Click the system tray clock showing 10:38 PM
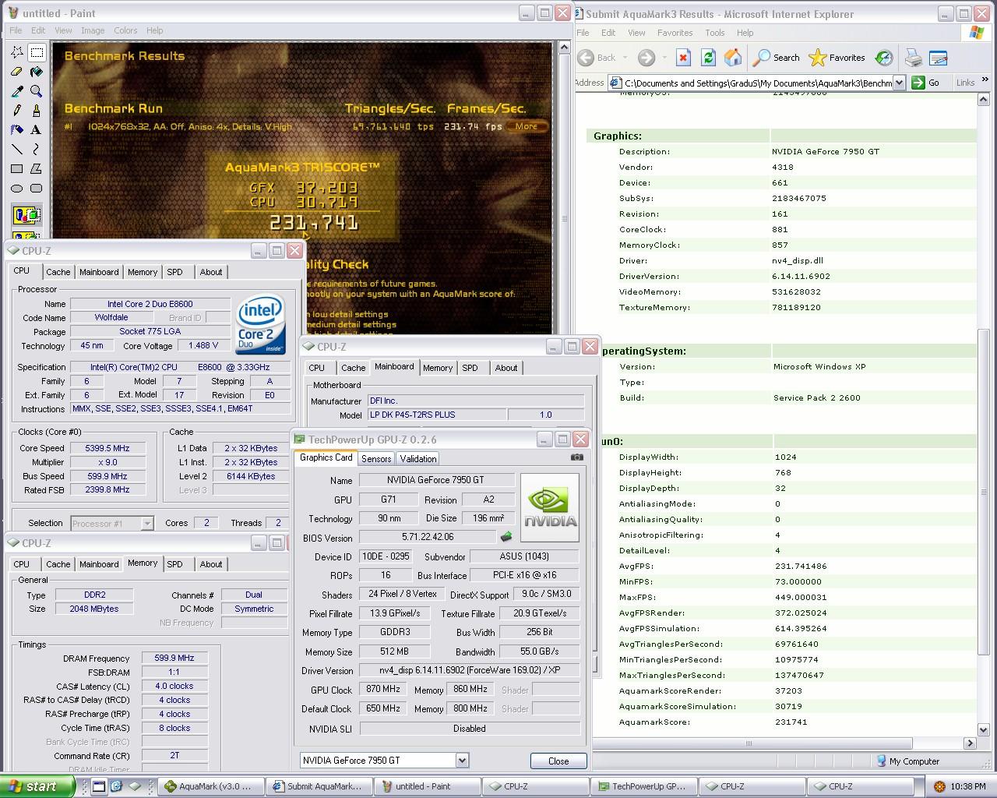The image size is (997, 798). [968, 786]
